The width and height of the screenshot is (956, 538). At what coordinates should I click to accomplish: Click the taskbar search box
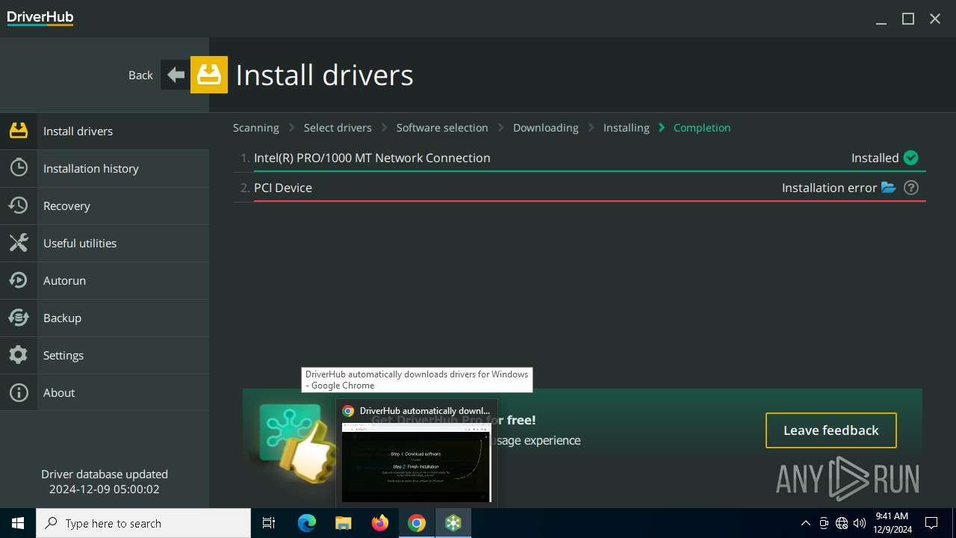pos(143,523)
